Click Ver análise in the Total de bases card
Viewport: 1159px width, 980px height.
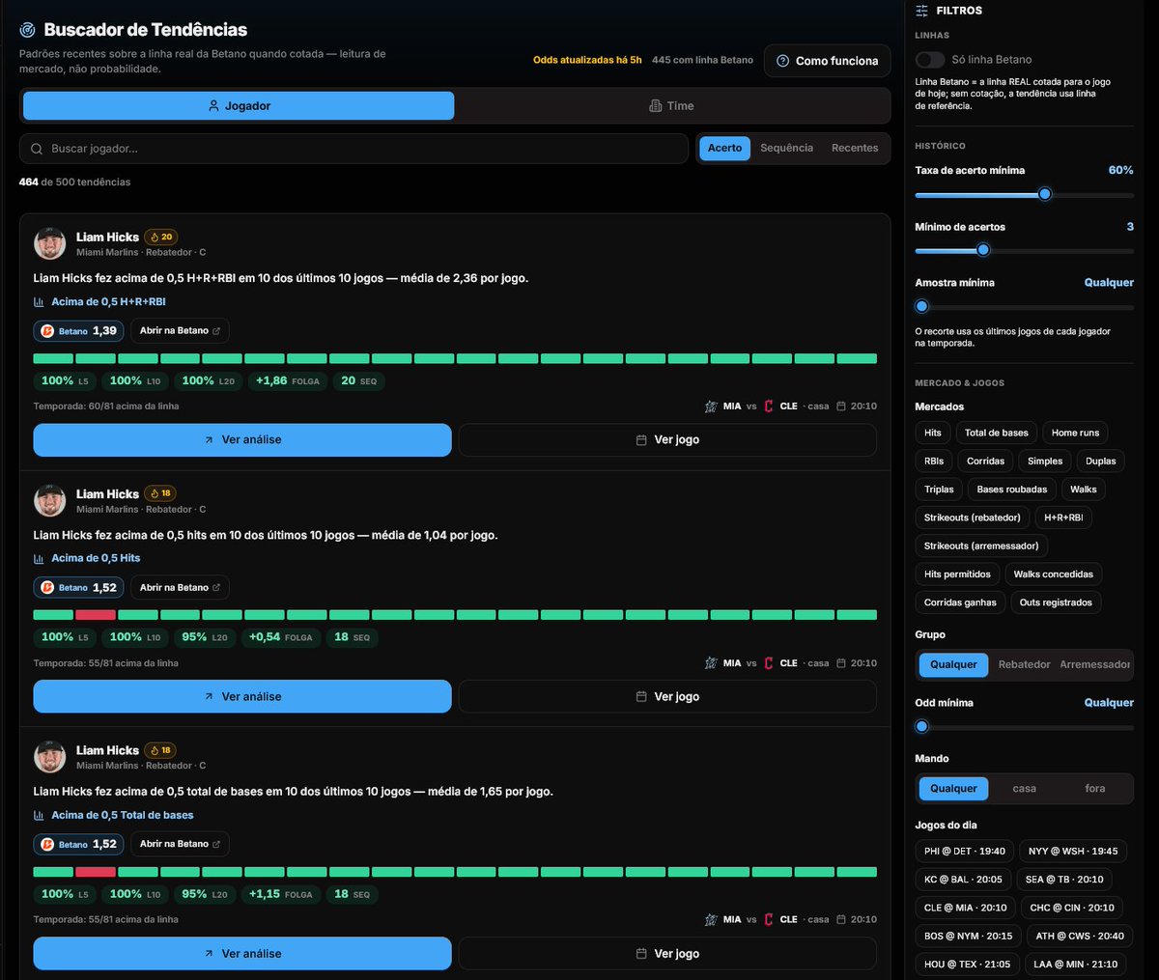[242, 954]
